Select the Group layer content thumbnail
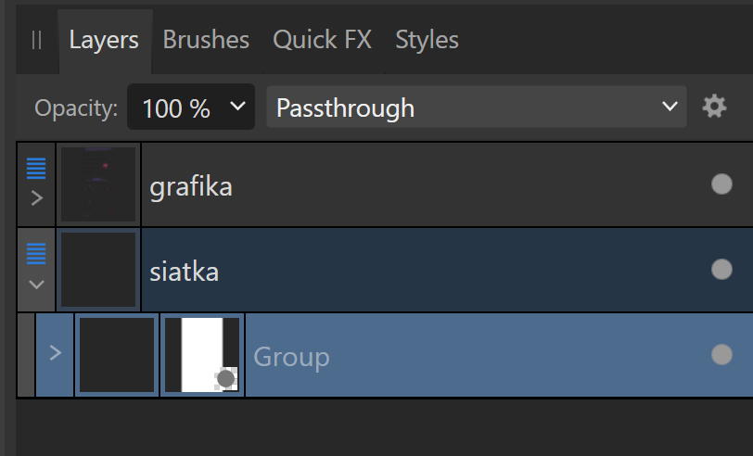 coord(117,355)
